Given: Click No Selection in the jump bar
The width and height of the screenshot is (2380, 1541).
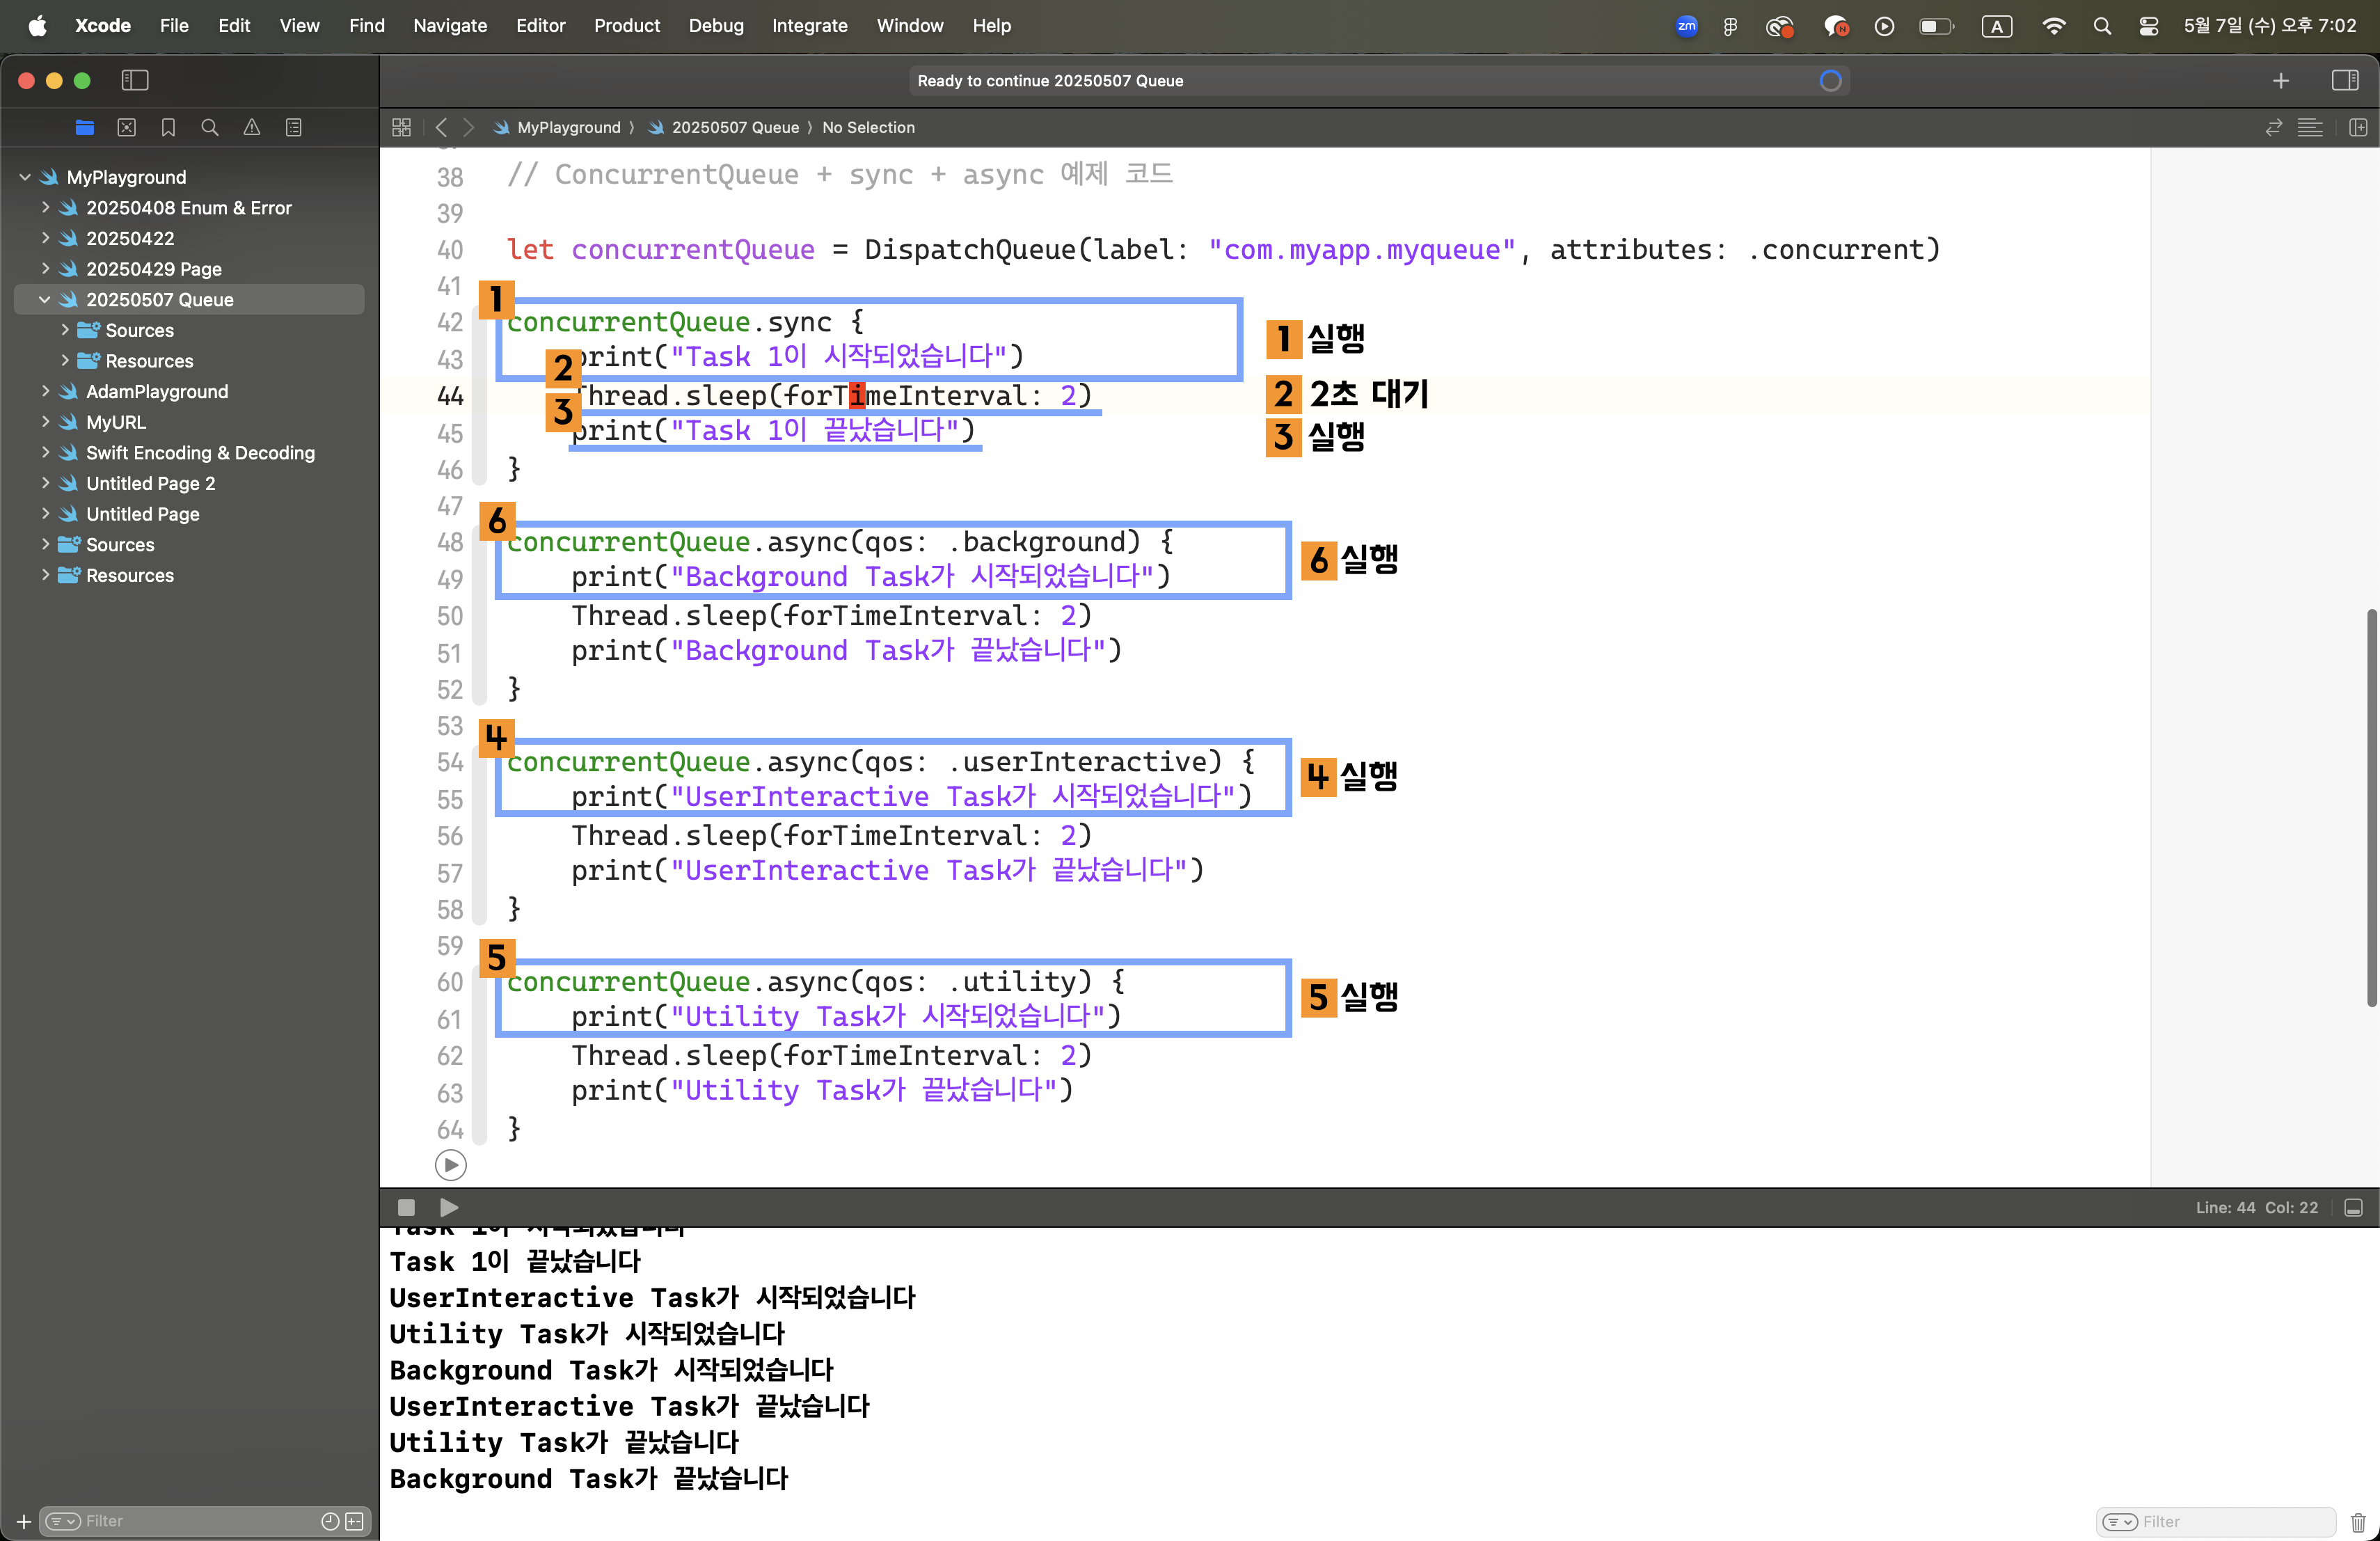Looking at the screenshot, I should [x=868, y=127].
